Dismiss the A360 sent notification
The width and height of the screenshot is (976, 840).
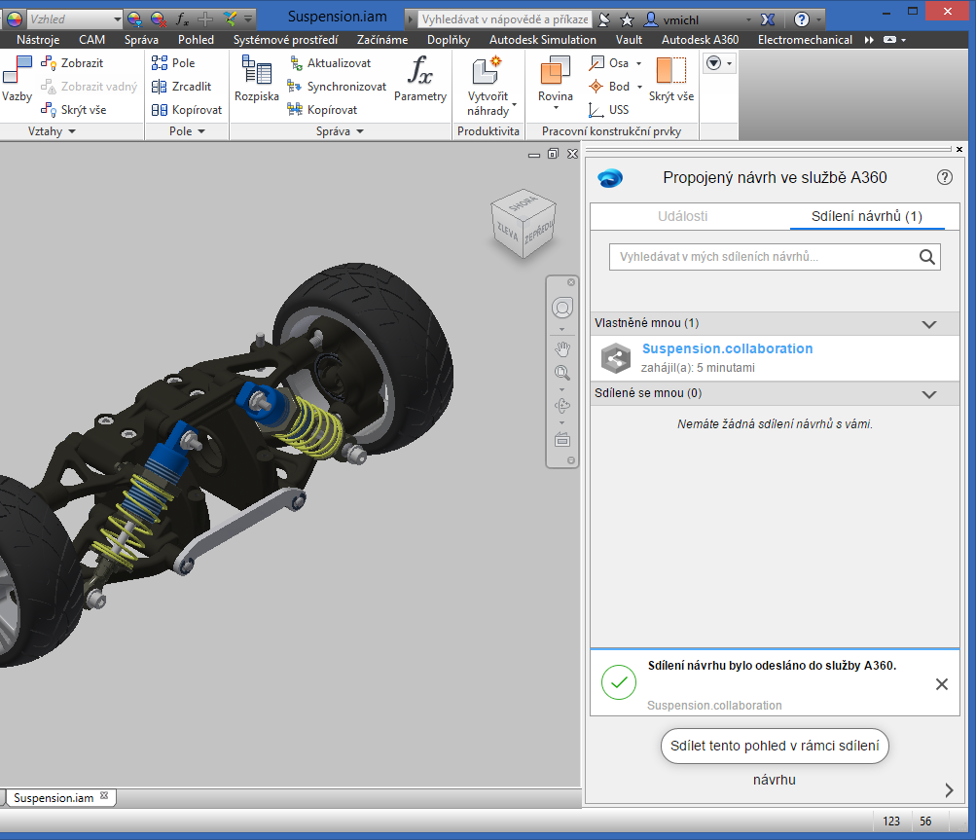[x=942, y=684]
